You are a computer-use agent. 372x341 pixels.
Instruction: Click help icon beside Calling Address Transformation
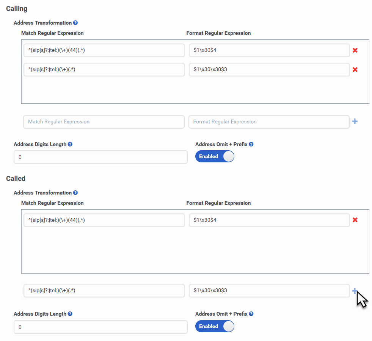[x=75, y=23]
